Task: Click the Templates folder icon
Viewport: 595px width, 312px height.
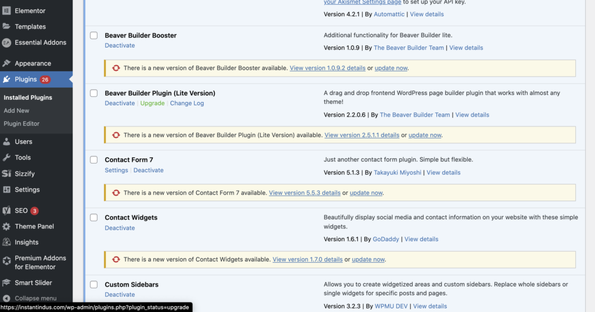Action: click(6, 27)
